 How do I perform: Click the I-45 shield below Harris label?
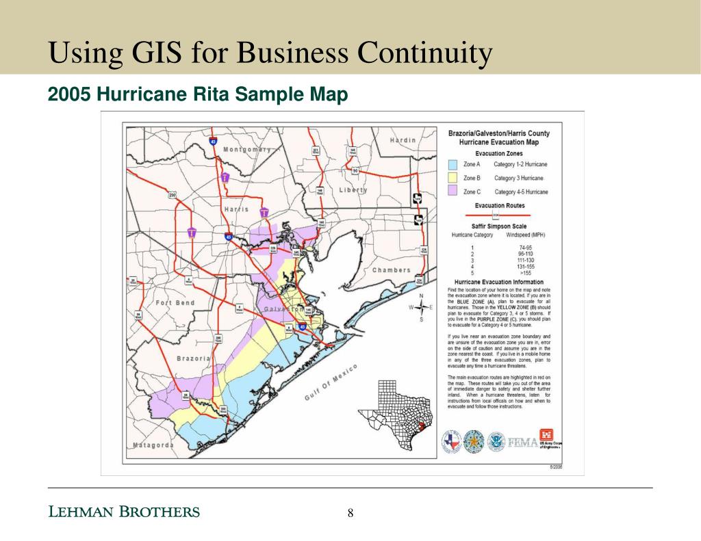coord(229,237)
